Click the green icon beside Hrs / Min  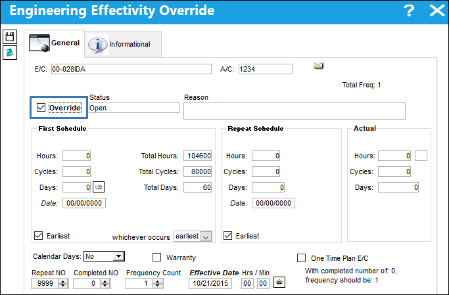pos(279,283)
